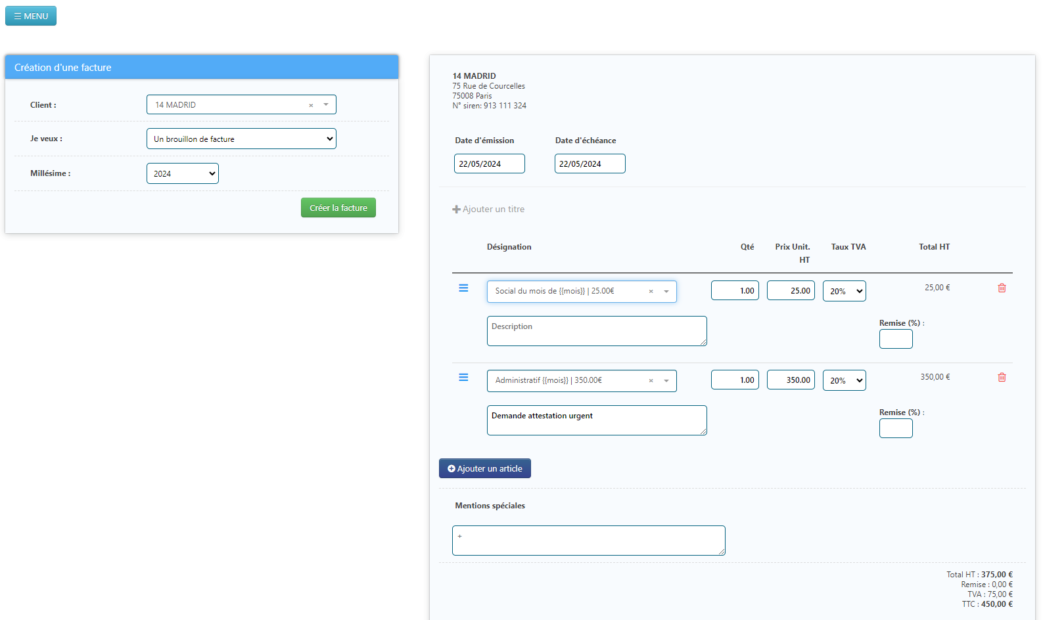Clear the 14 MADRID client selection
Screen dimensions: 1043x620
(311, 105)
